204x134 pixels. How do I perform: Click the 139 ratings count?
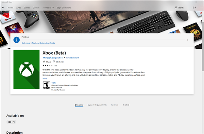coord(55,65)
